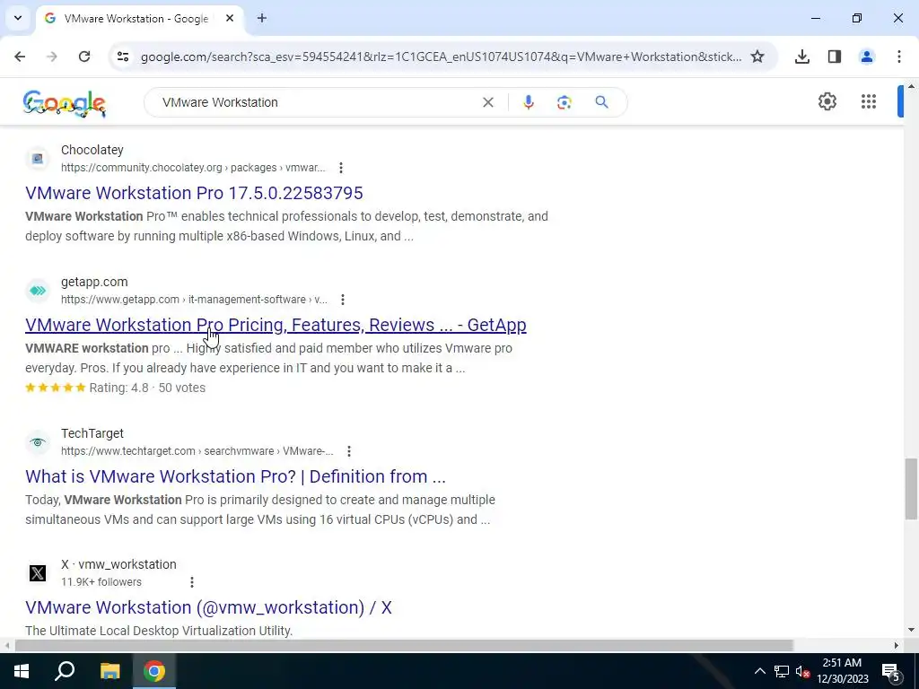Click the community.chocolatey.org URL breadcrumb
919x689 pixels.
click(x=193, y=168)
